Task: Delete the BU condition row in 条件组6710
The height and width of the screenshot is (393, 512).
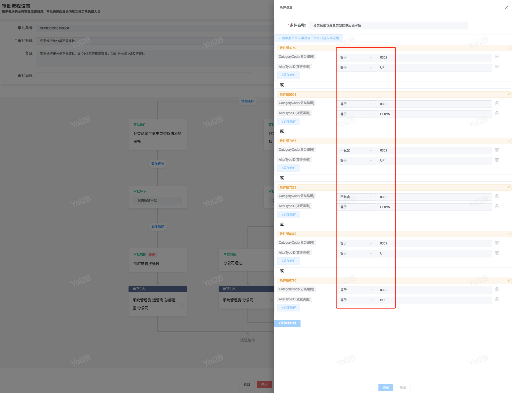Action: [497, 299]
